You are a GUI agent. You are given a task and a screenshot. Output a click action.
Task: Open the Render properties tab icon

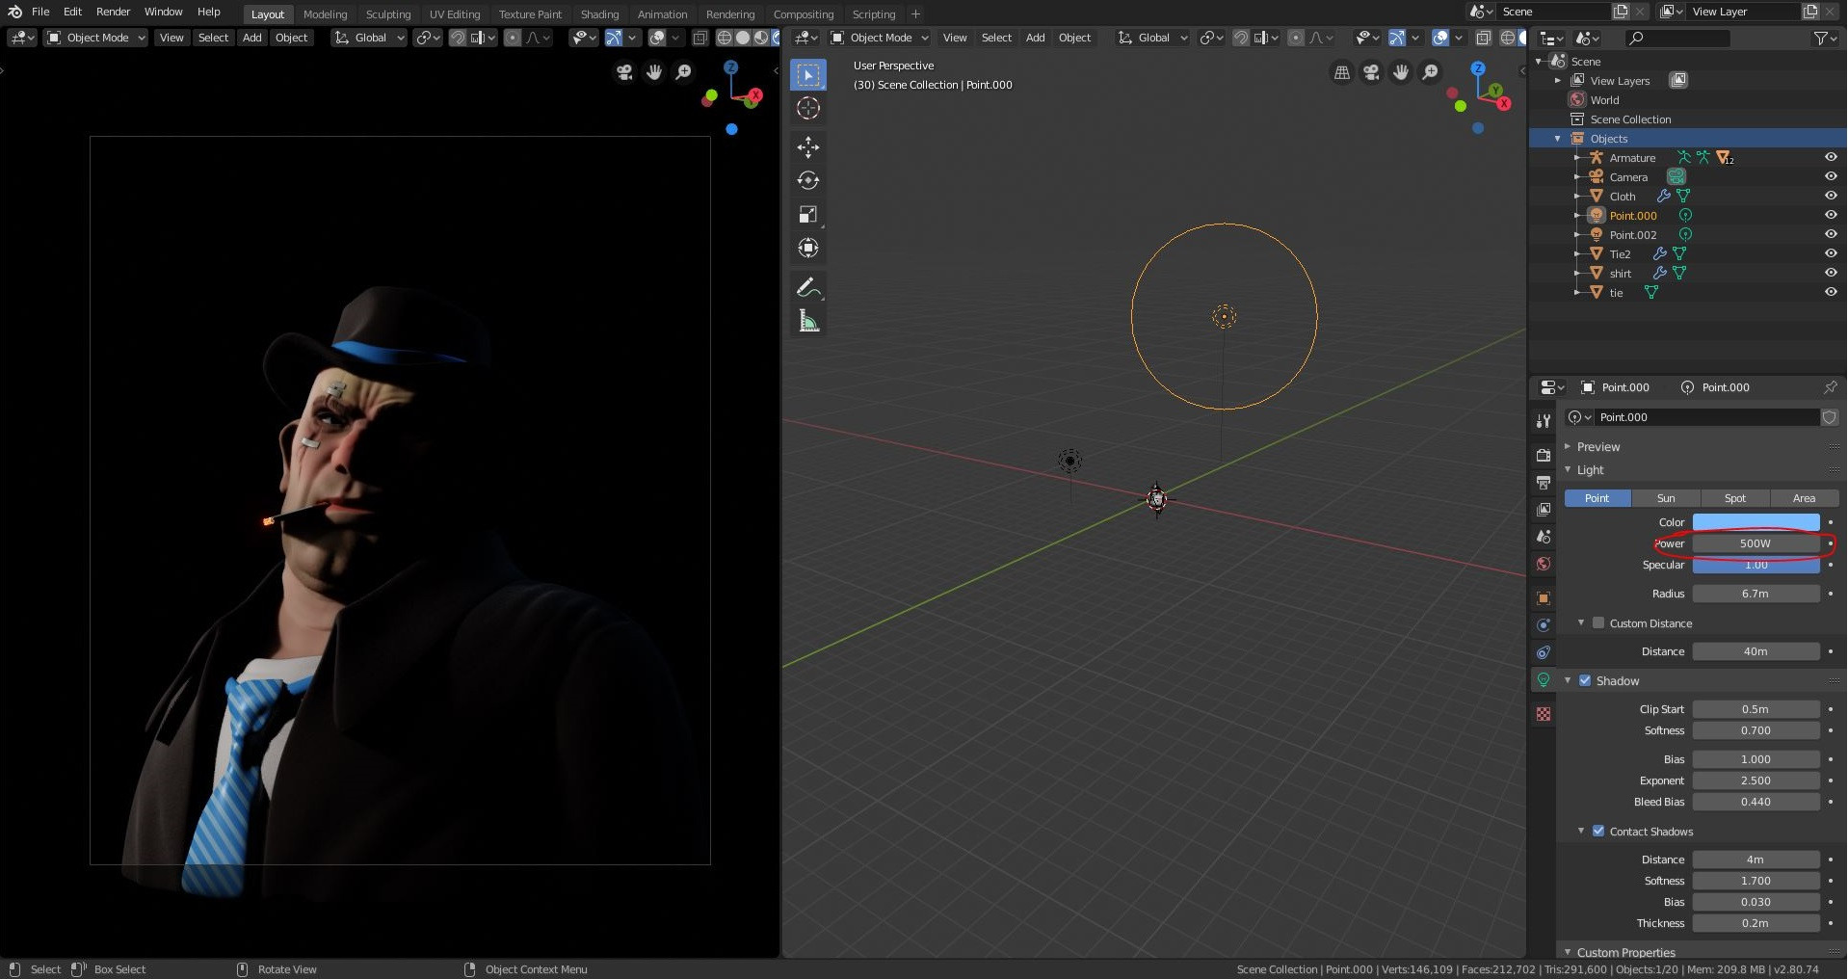[1543, 455]
